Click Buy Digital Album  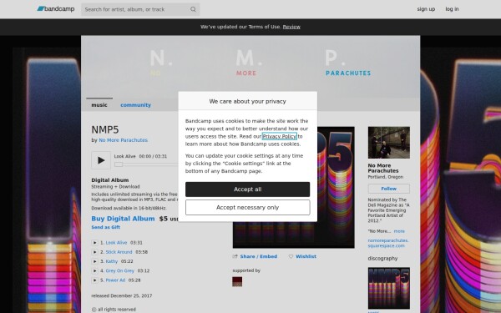(x=123, y=219)
